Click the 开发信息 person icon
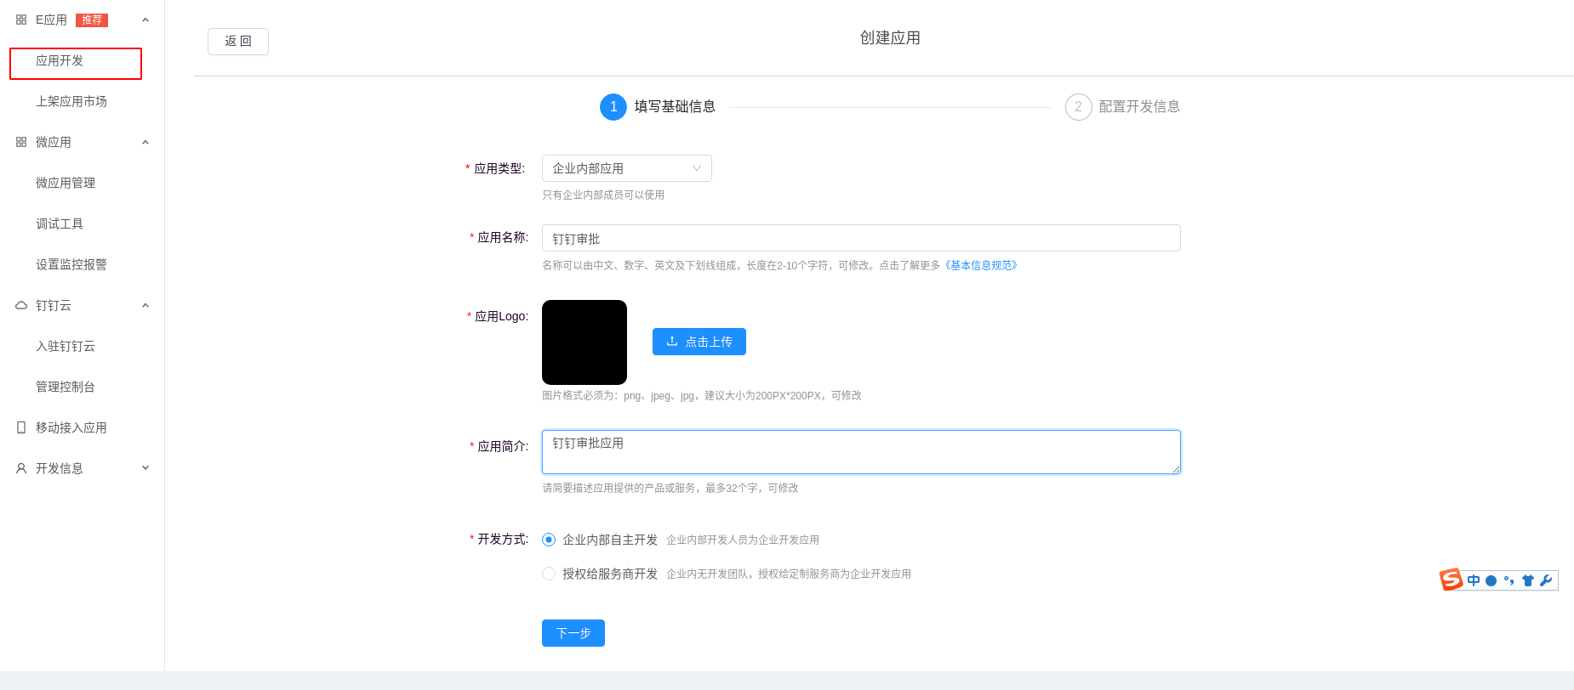Viewport: 1574px width, 690px height. 21,468
